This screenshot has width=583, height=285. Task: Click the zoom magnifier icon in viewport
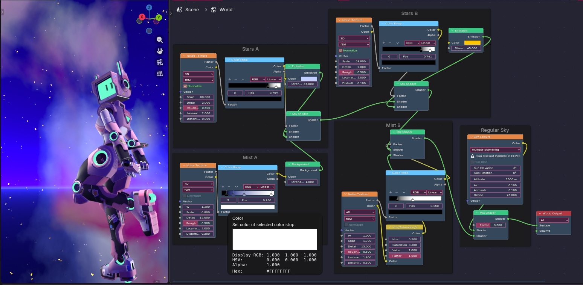[x=160, y=40]
